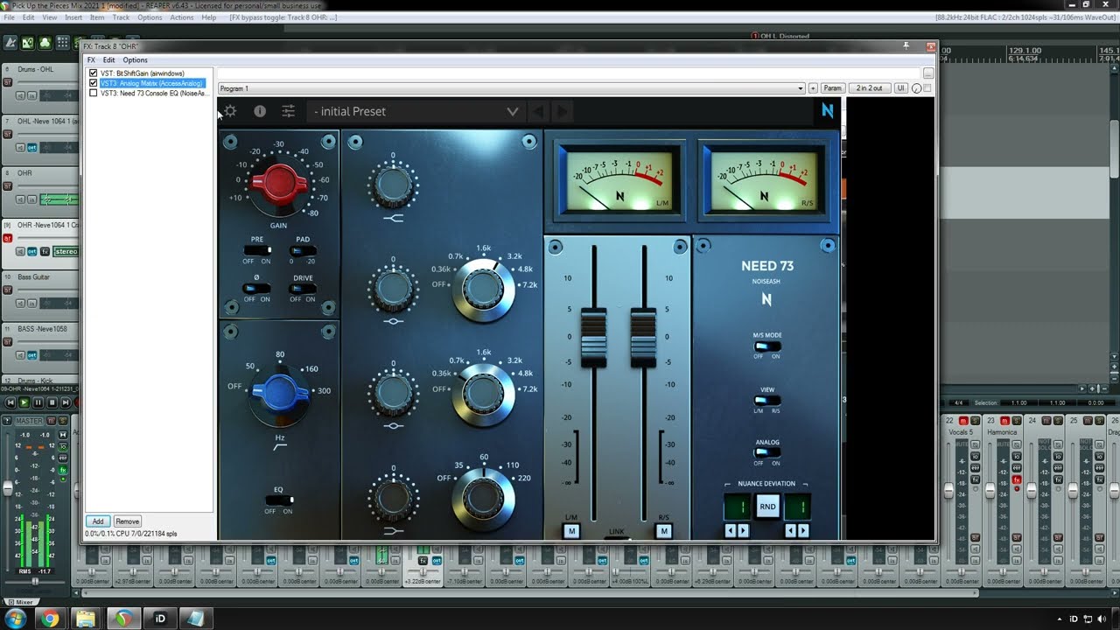
Task: Toggle the DRIVE switch
Action: point(303,289)
